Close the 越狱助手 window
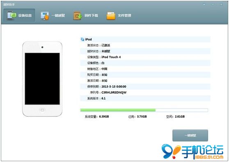 [x=221, y=4]
